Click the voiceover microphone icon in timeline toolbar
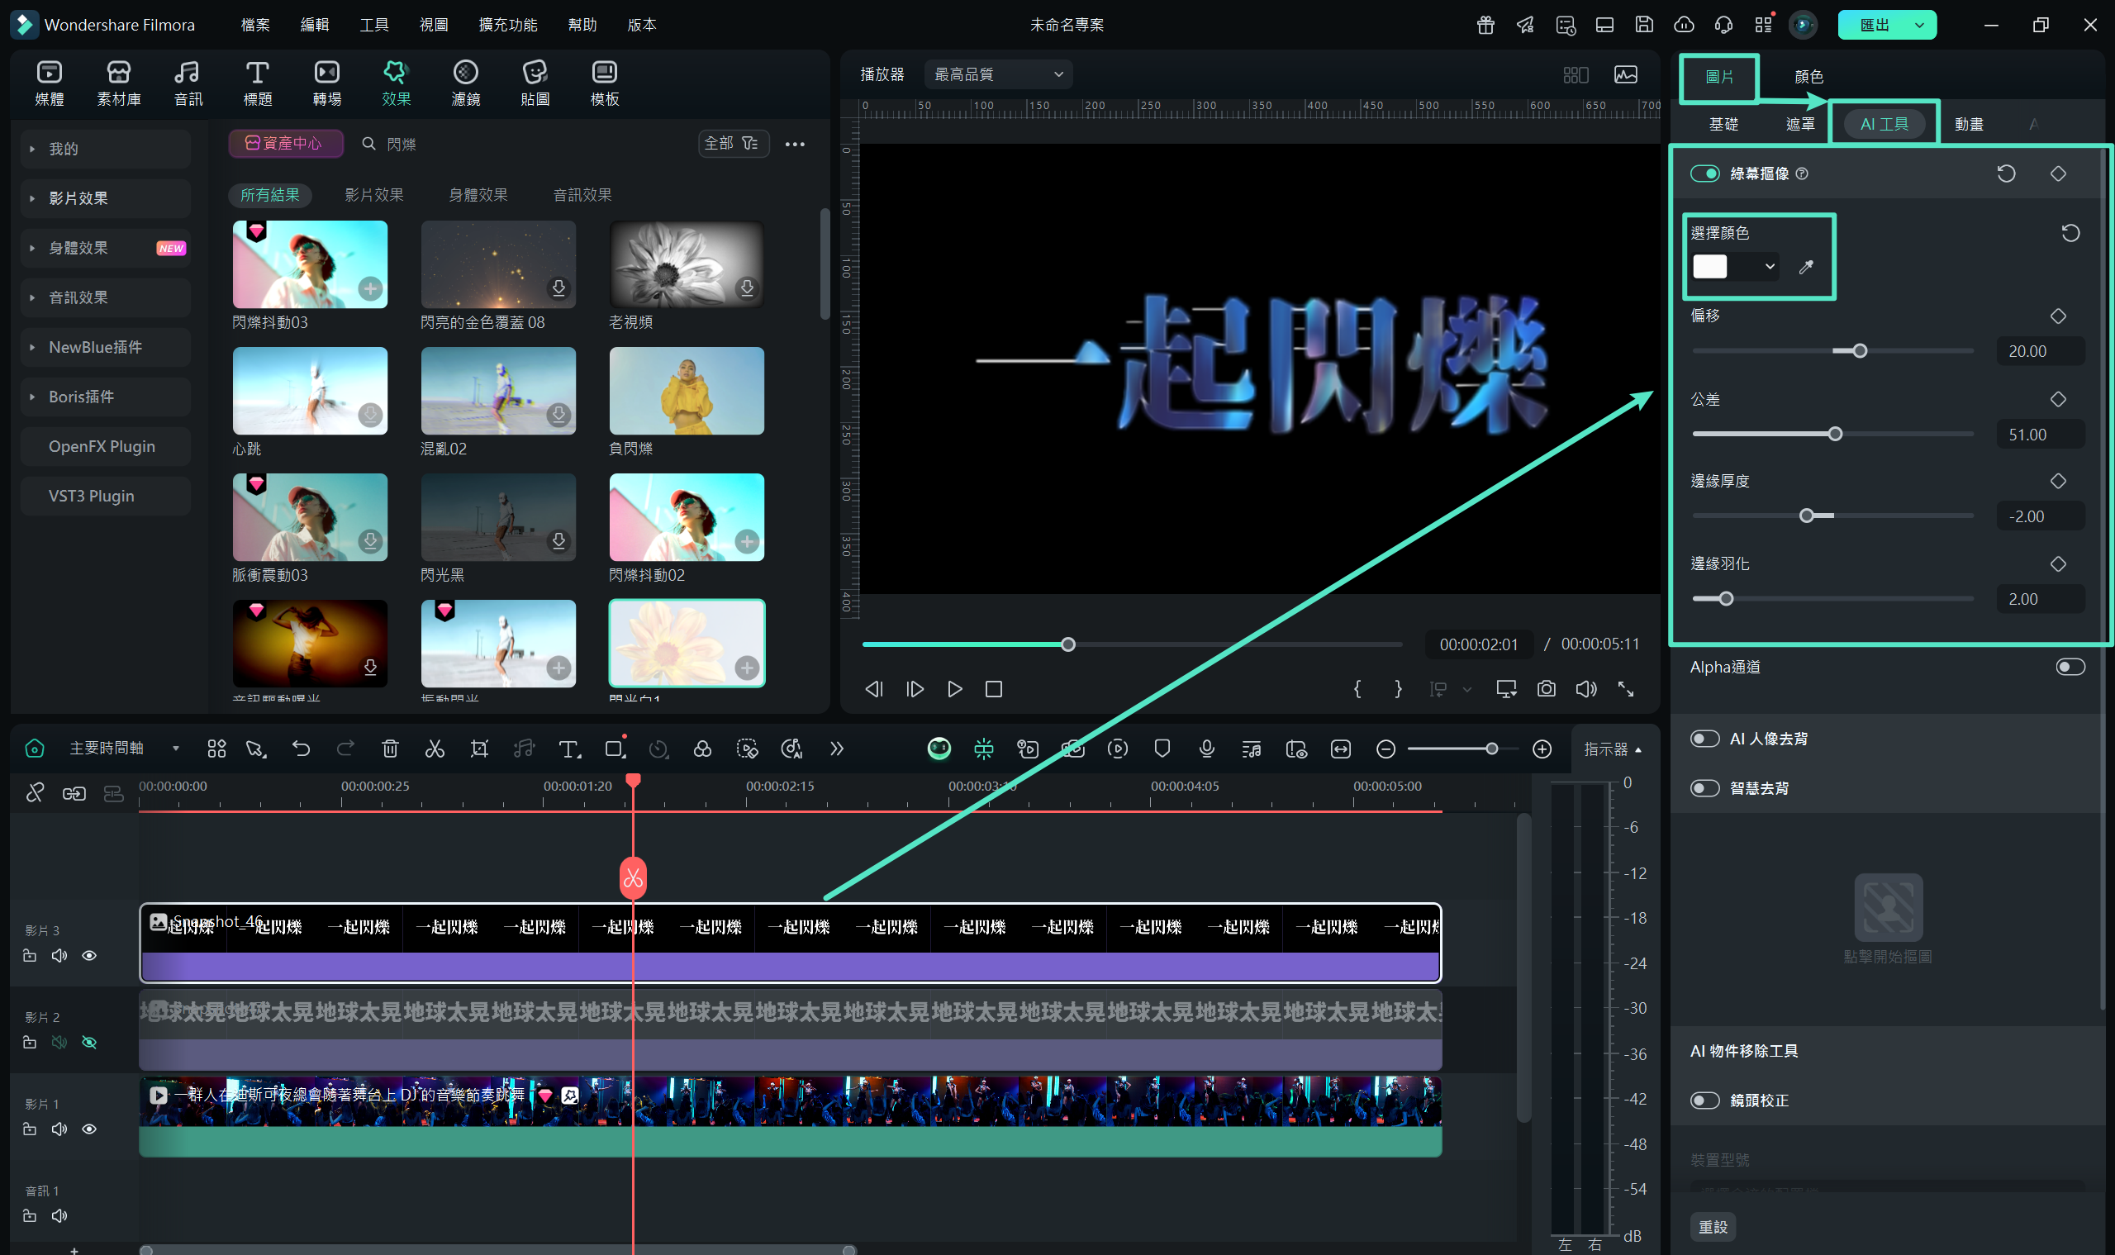 1207,749
